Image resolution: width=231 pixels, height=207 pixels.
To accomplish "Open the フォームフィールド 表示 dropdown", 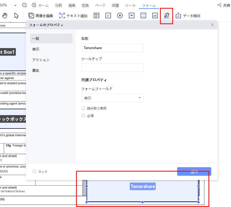I will [x=112, y=98].
